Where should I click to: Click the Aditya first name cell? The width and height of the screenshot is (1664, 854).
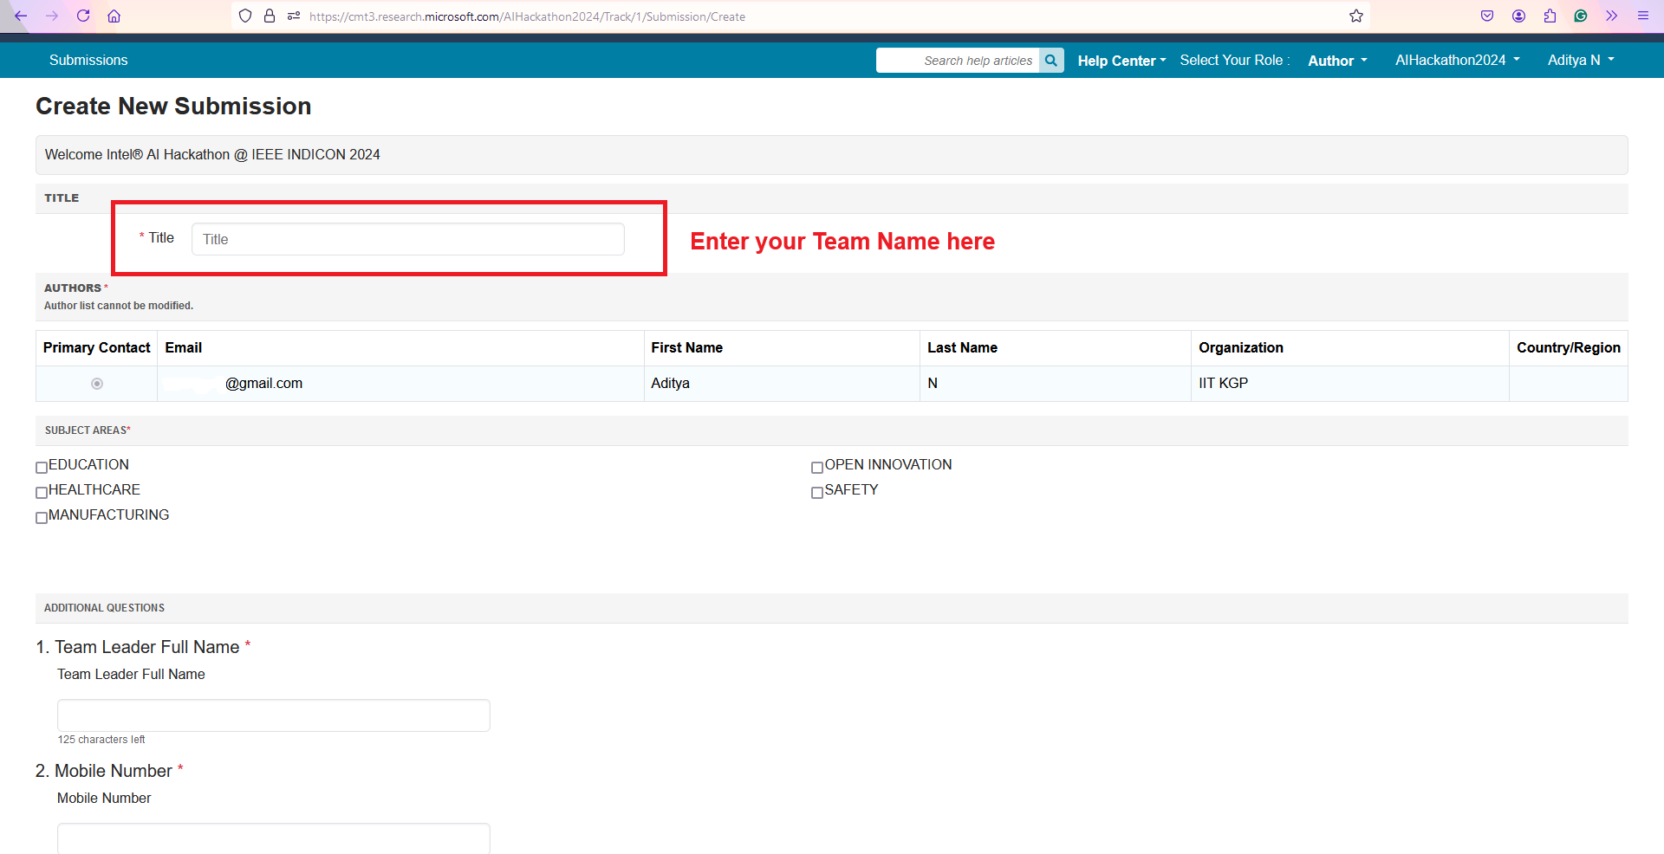(782, 384)
